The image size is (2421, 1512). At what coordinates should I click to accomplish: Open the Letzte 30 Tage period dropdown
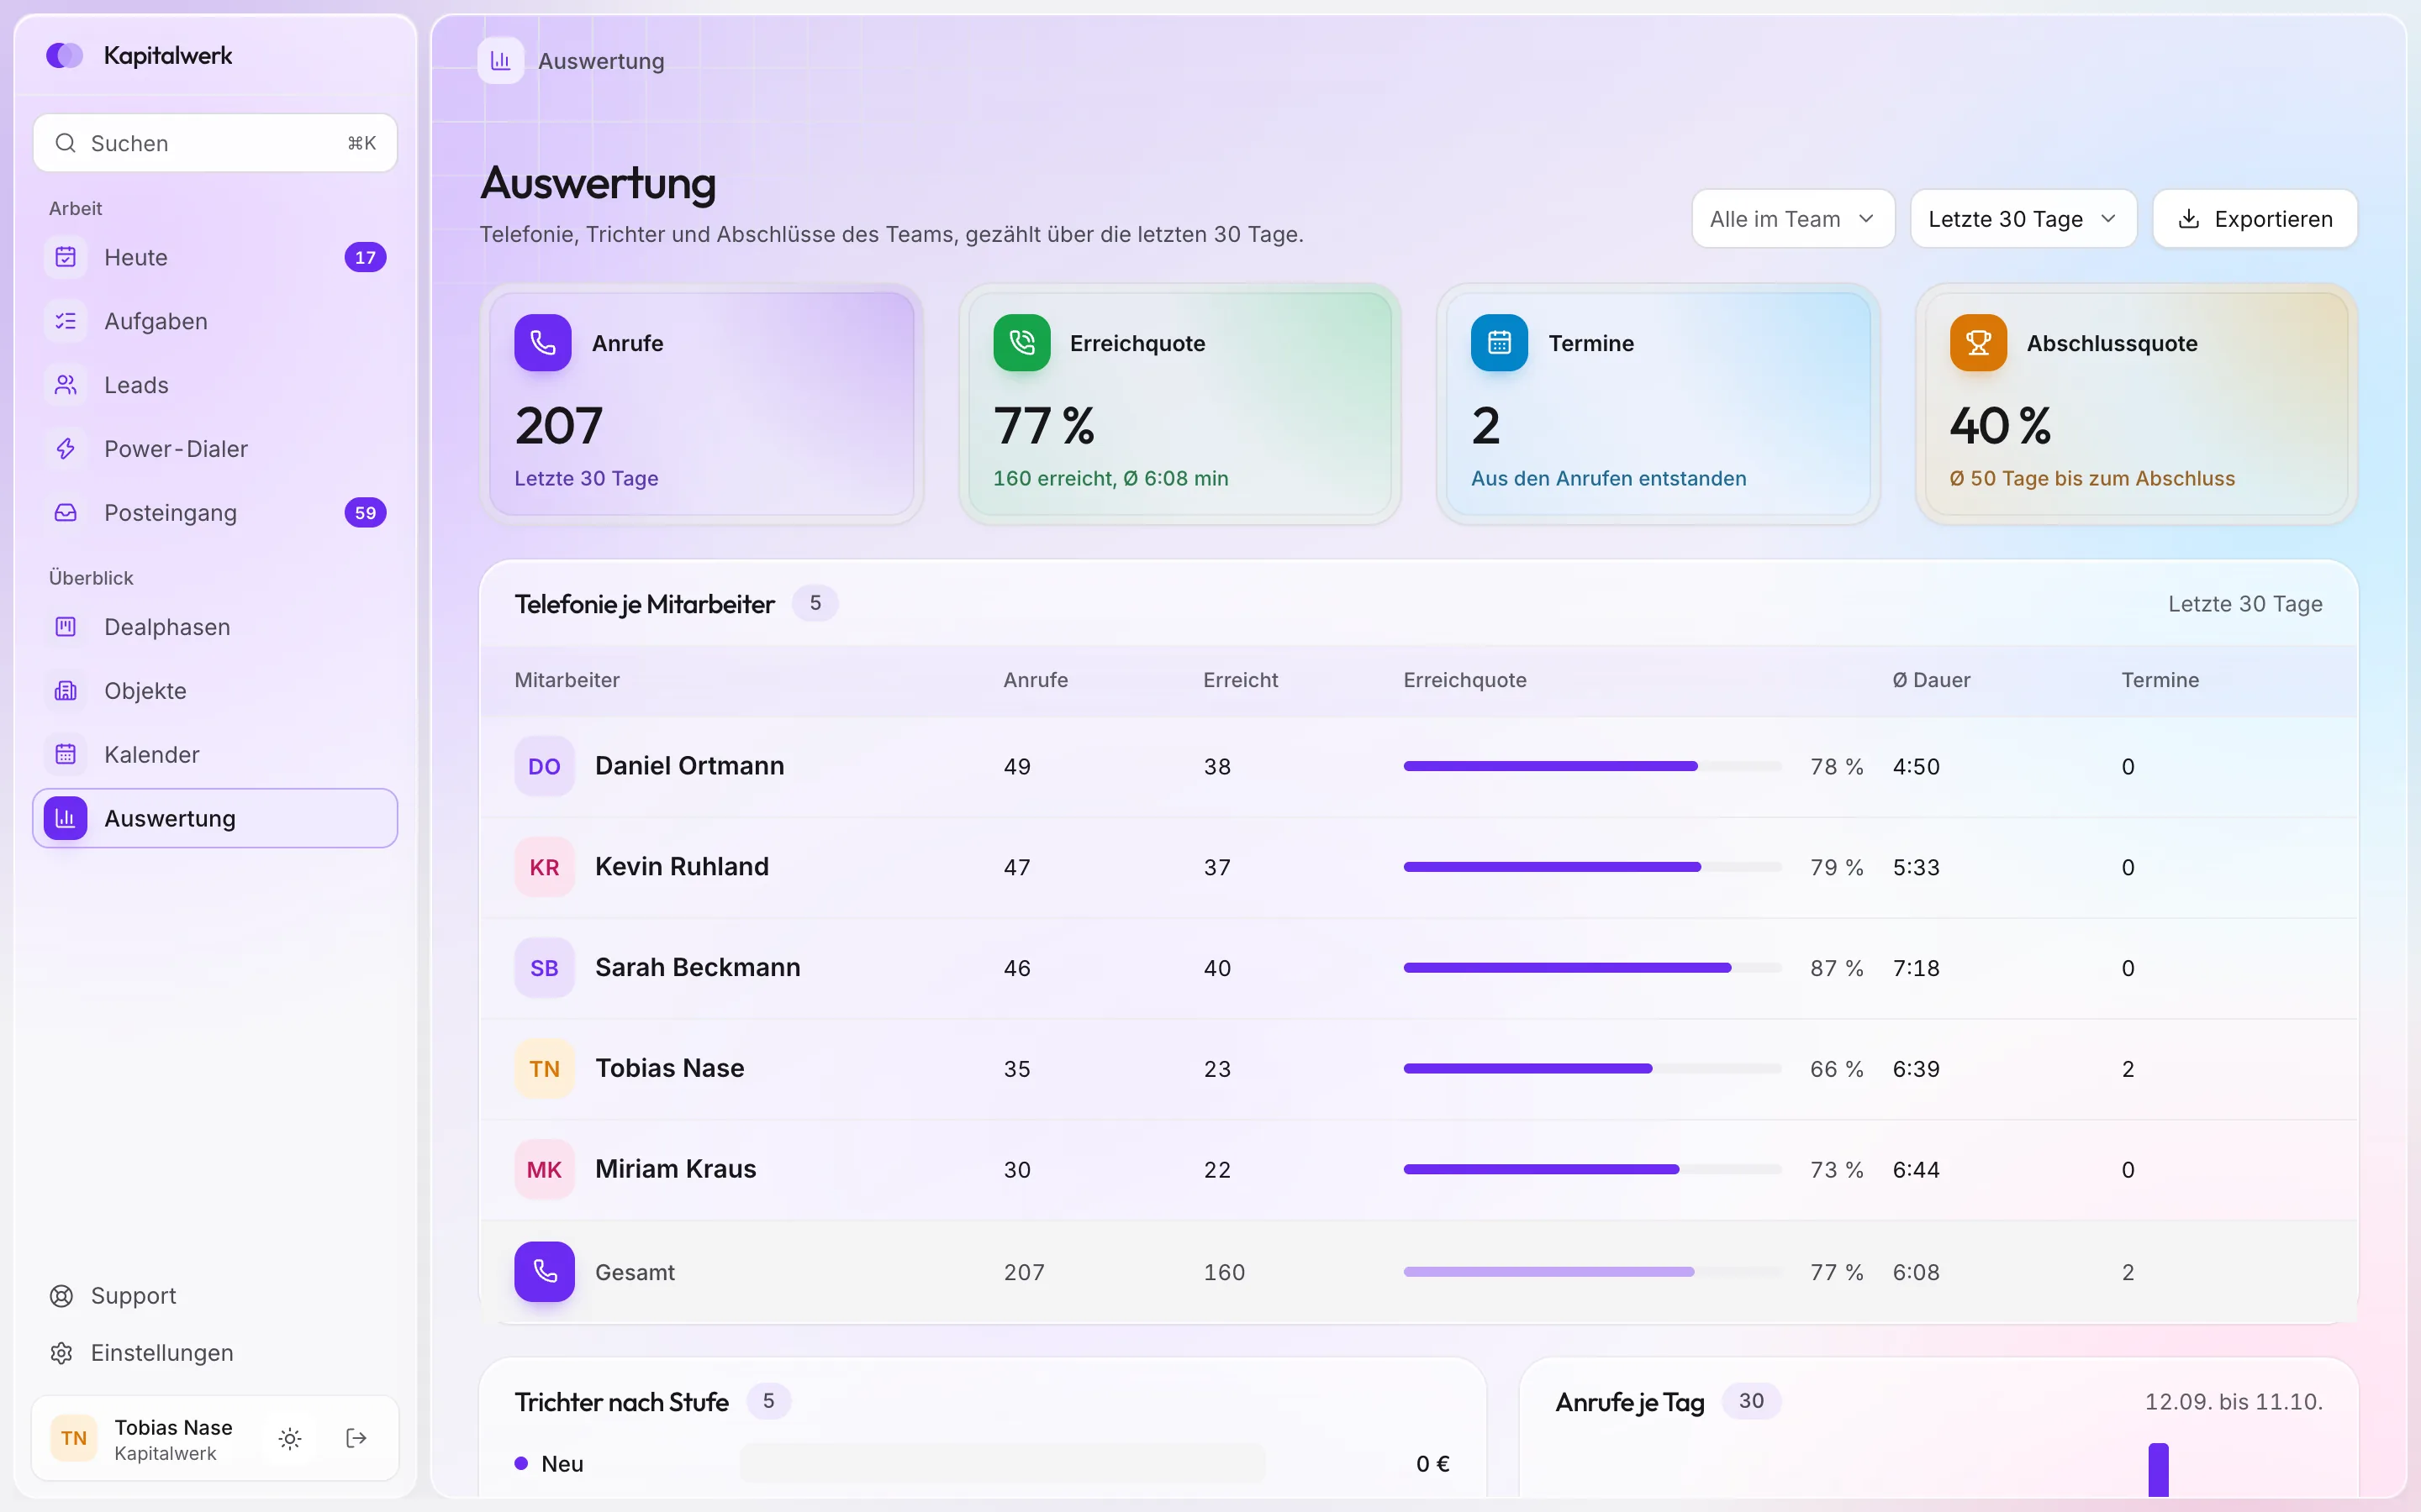2023,219
